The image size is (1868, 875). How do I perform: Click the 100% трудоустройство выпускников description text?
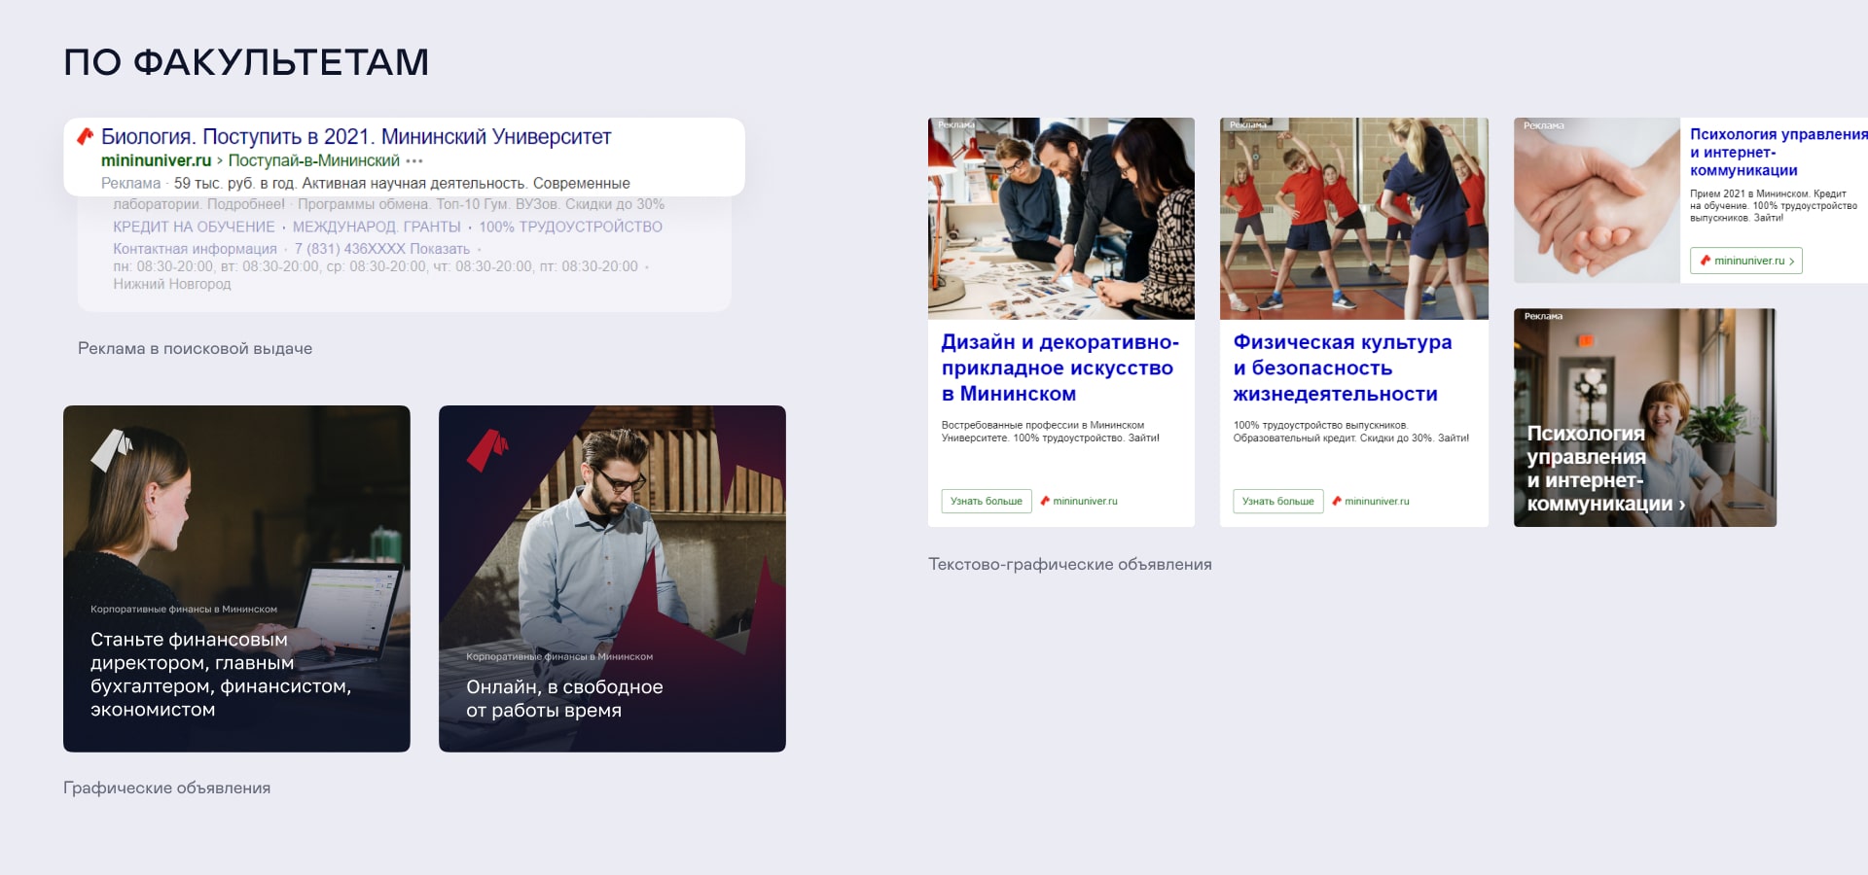pyautogui.click(x=1351, y=432)
